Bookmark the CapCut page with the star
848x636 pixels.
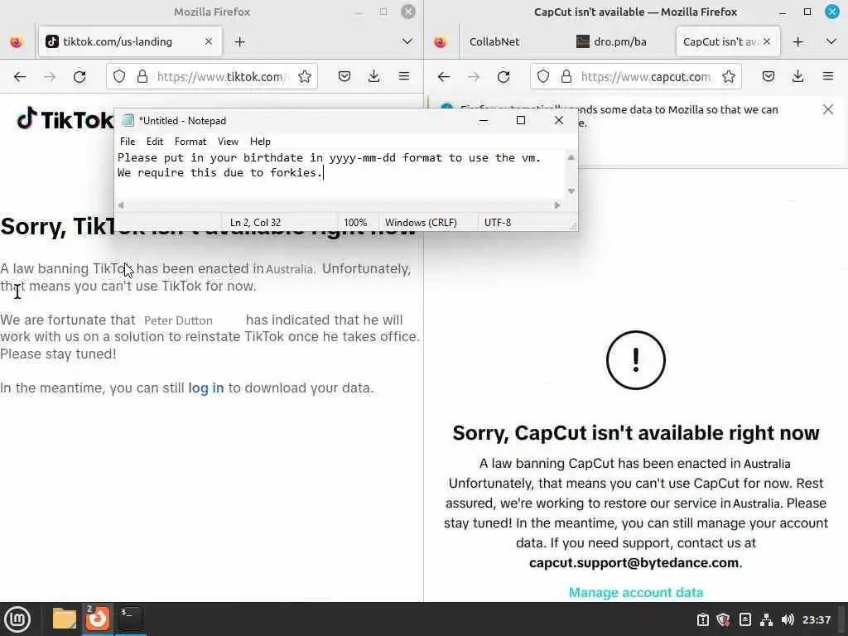(729, 77)
